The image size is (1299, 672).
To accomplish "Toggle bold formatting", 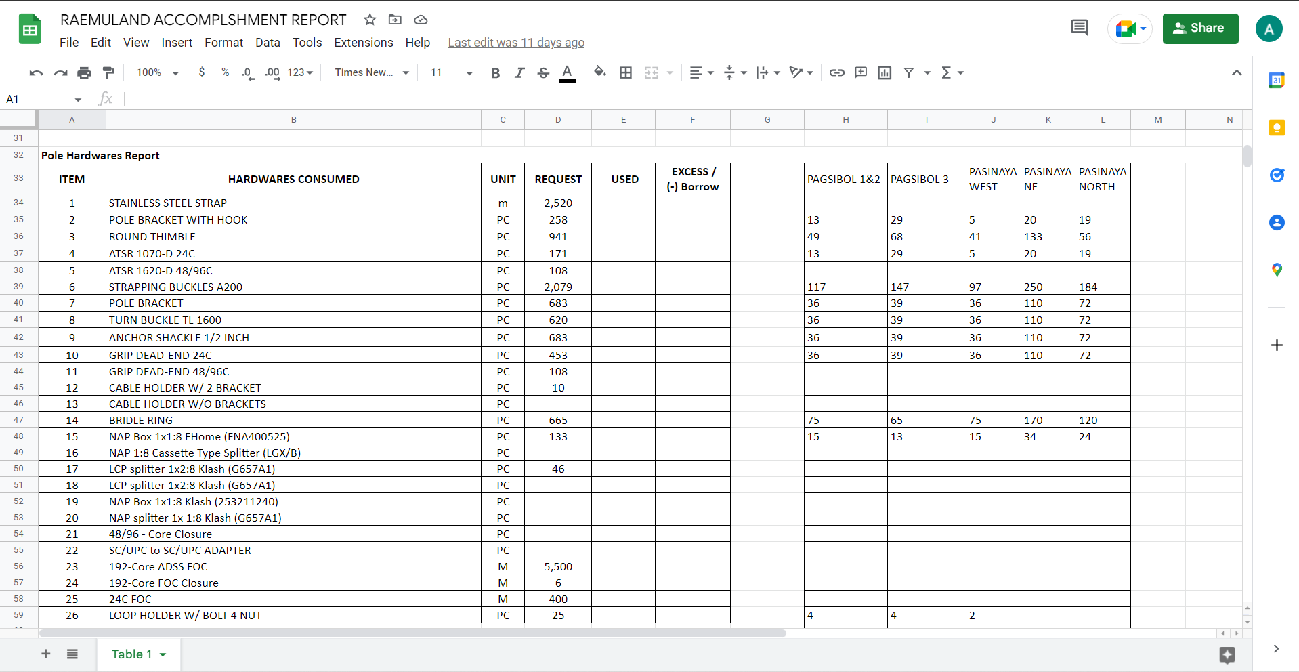I will [x=495, y=72].
